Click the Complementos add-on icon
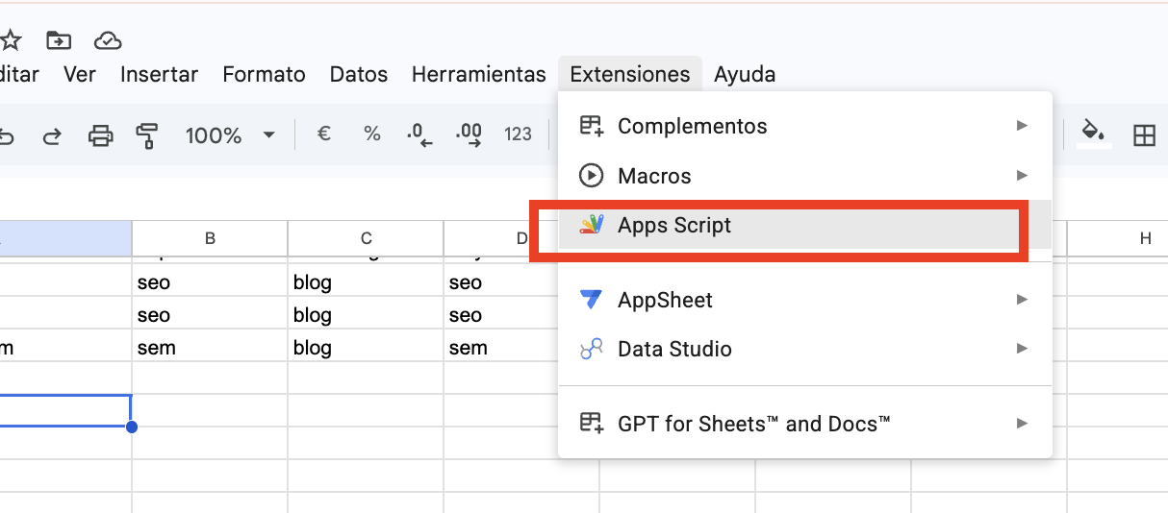This screenshot has width=1168, height=513. [591, 126]
